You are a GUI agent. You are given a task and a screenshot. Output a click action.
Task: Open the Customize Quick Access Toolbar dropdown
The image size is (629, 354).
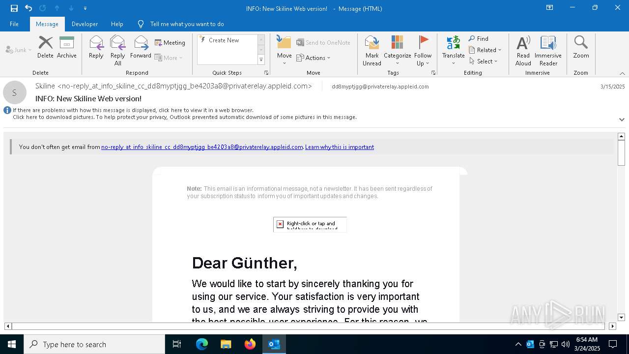click(x=85, y=8)
